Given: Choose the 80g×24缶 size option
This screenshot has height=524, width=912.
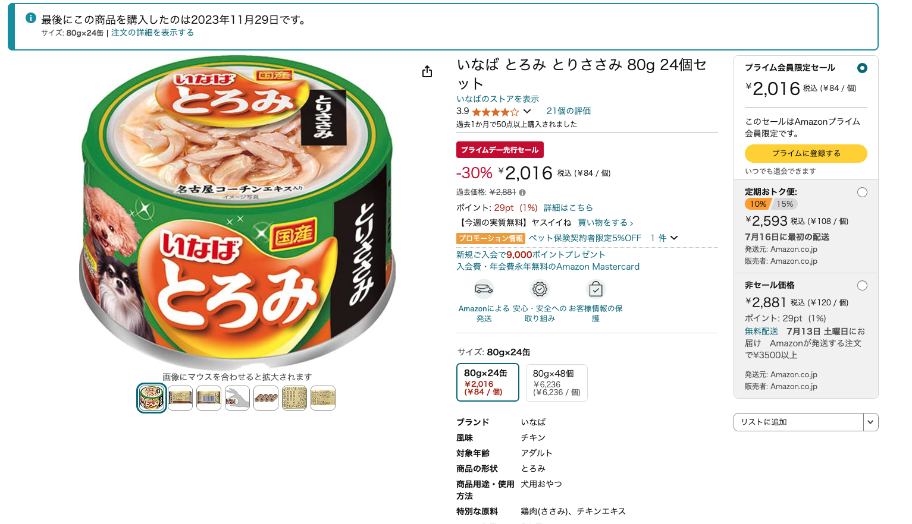Looking at the screenshot, I should click(488, 382).
